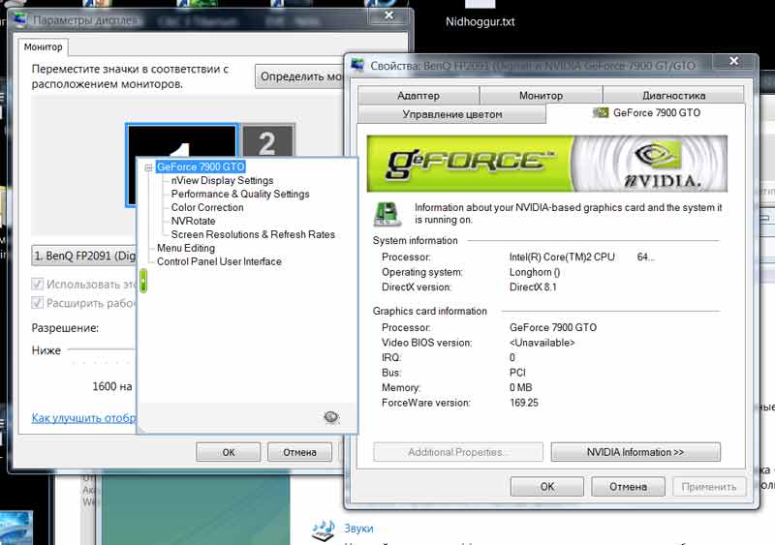Click the NVIDIA icon on GeForce tab
The height and width of the screenshot is (545, 775).
(x=600, y=113)
